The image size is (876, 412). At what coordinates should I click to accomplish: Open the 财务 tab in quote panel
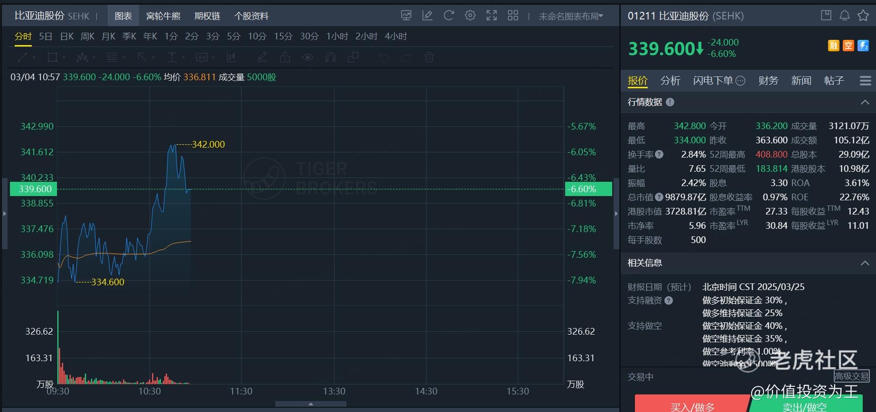[768, 81]
